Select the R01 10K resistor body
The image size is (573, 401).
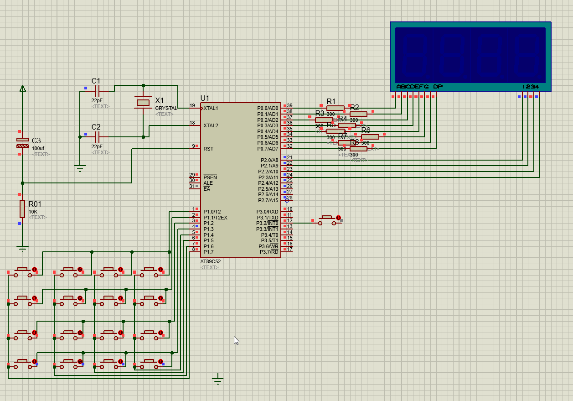click(x=22, y=209)
